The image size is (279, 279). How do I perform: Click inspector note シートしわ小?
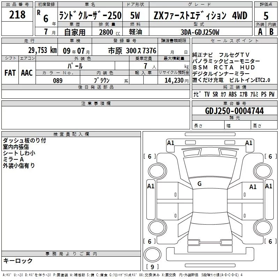[x=19, y=153]
